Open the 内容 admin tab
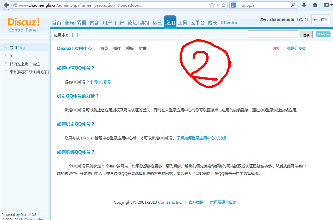 [x=94, y=23]
